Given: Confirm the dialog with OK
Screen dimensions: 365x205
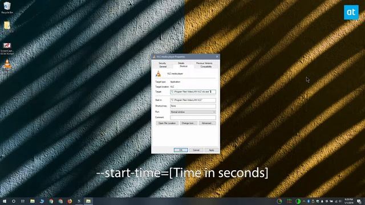Looking at the screenshot, I should 181,150.
